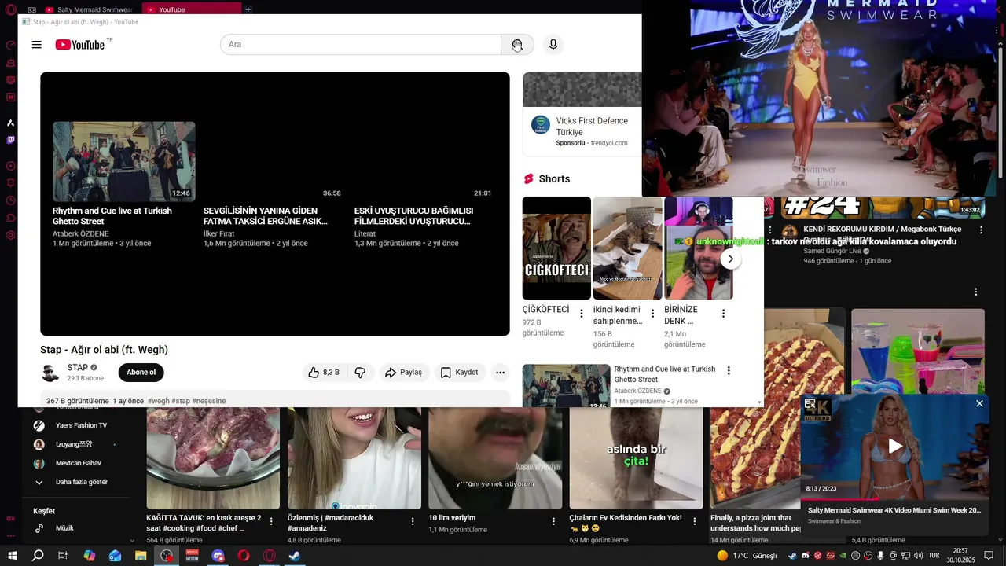Open options for KENDİ REKORUMU KIRDIM video

click(981, 231)
